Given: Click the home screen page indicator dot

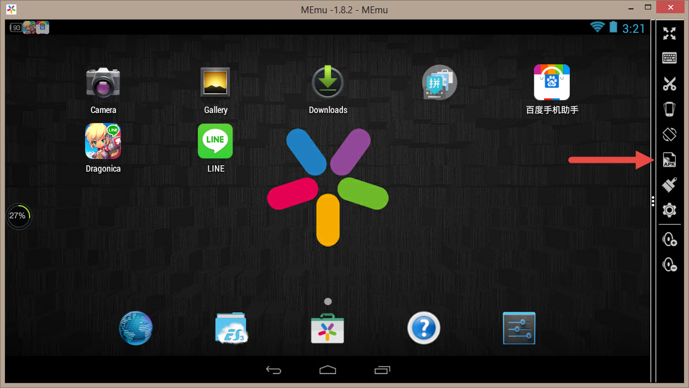Looking at the screenshot, I should coord(328,302).
